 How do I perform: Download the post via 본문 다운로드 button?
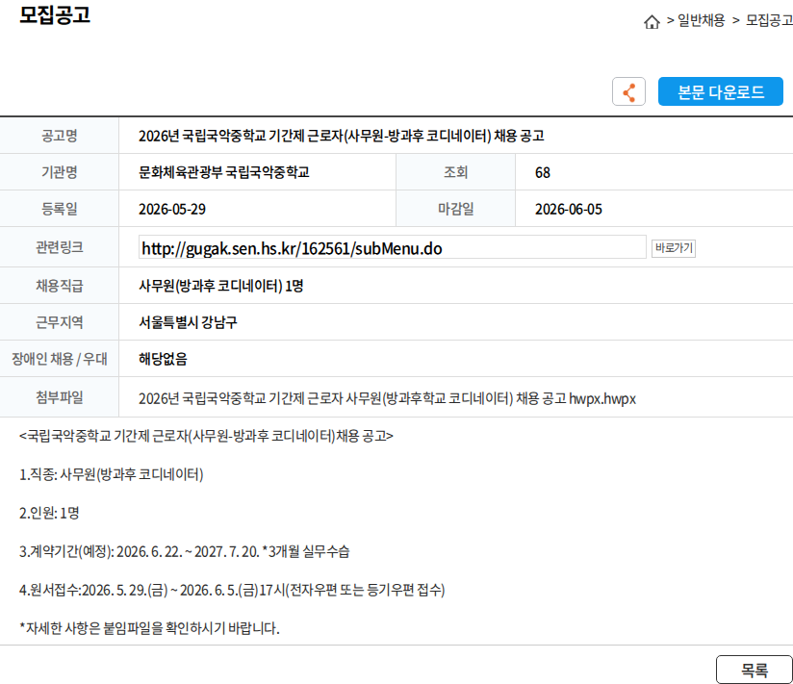720,91
